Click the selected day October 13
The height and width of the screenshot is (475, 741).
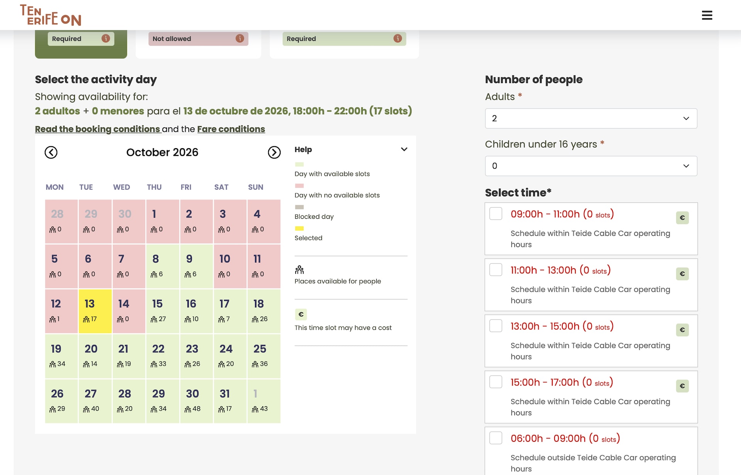95,311
